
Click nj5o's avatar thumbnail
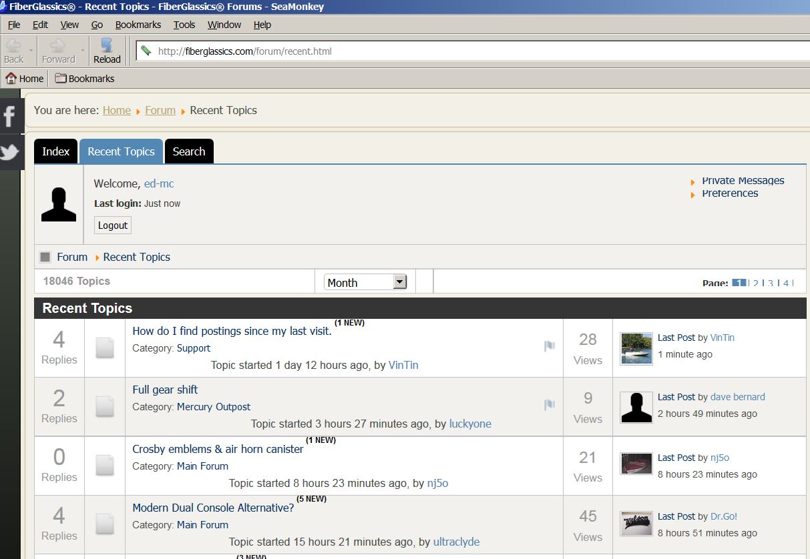(x=636, y=464)
